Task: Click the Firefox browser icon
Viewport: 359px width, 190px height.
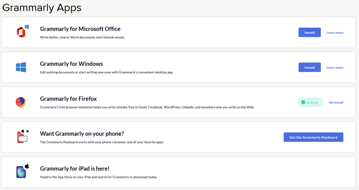Action: [x=21, y=102]
